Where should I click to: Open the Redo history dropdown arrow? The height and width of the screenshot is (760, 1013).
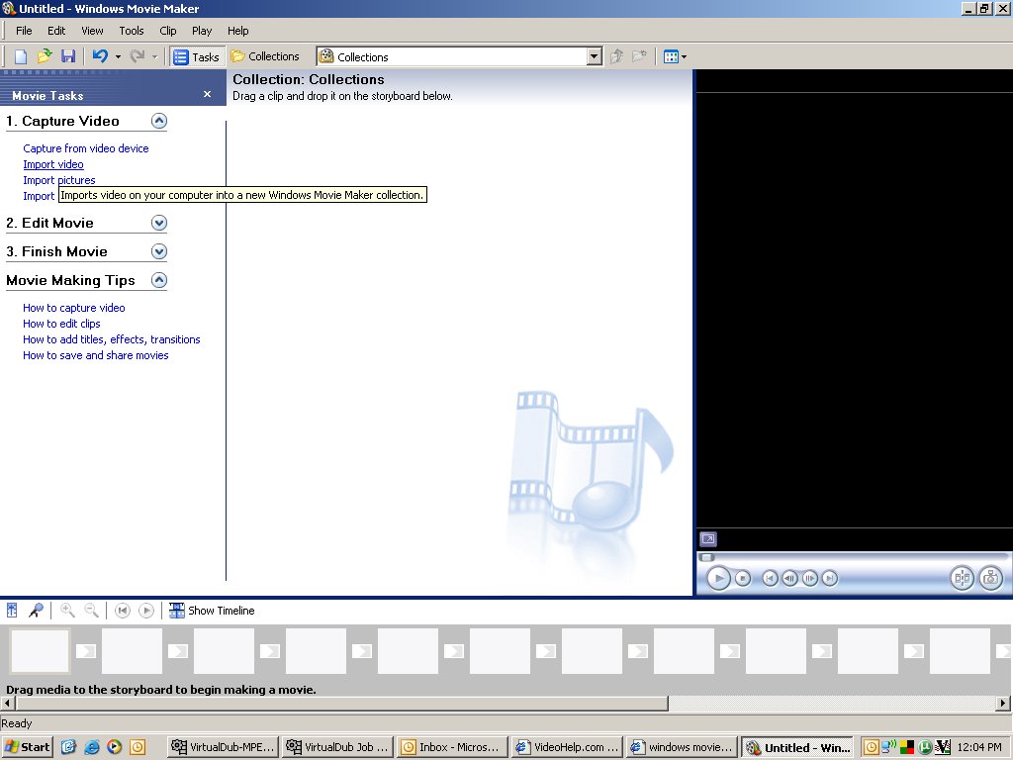click(x=154, y=56)
